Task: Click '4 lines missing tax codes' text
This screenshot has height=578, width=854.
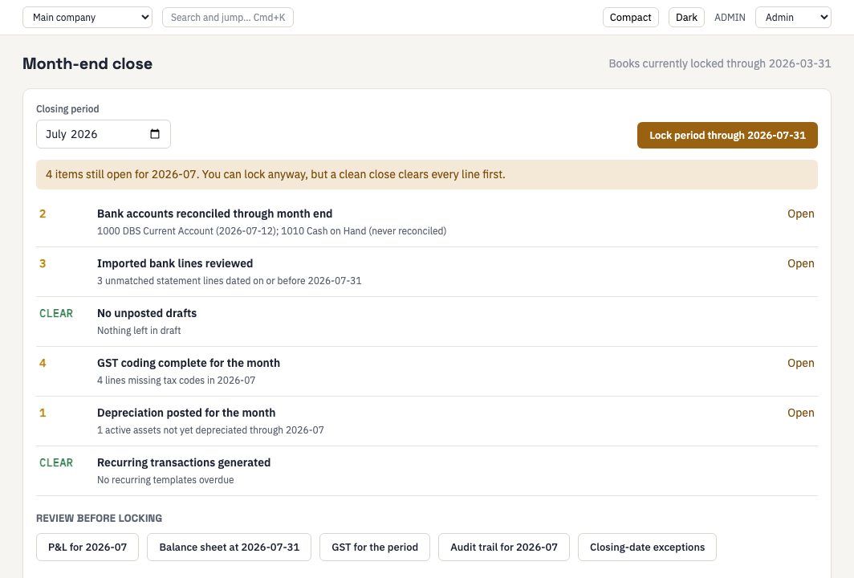Action: click(x=176, y=381)
